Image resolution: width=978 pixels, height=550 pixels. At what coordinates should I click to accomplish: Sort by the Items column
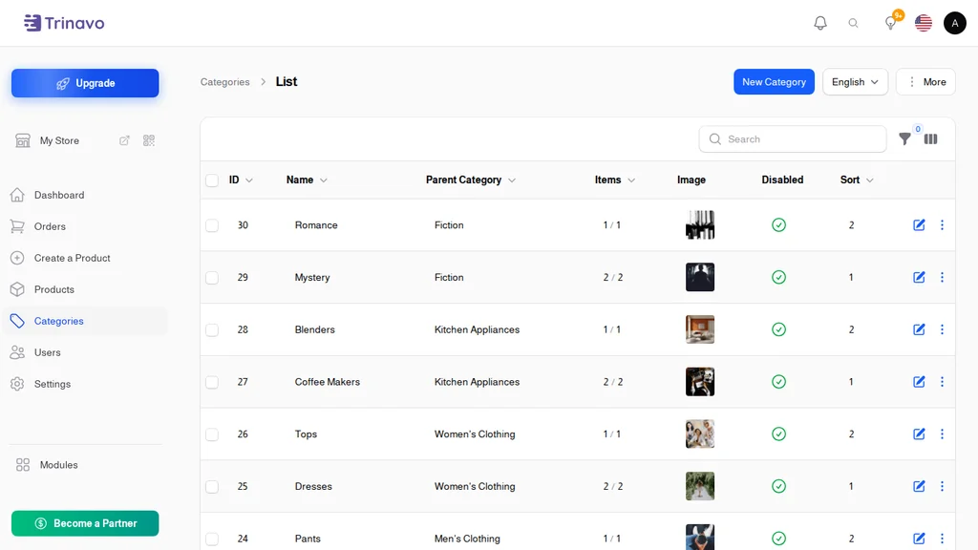[x=615, y=180]
